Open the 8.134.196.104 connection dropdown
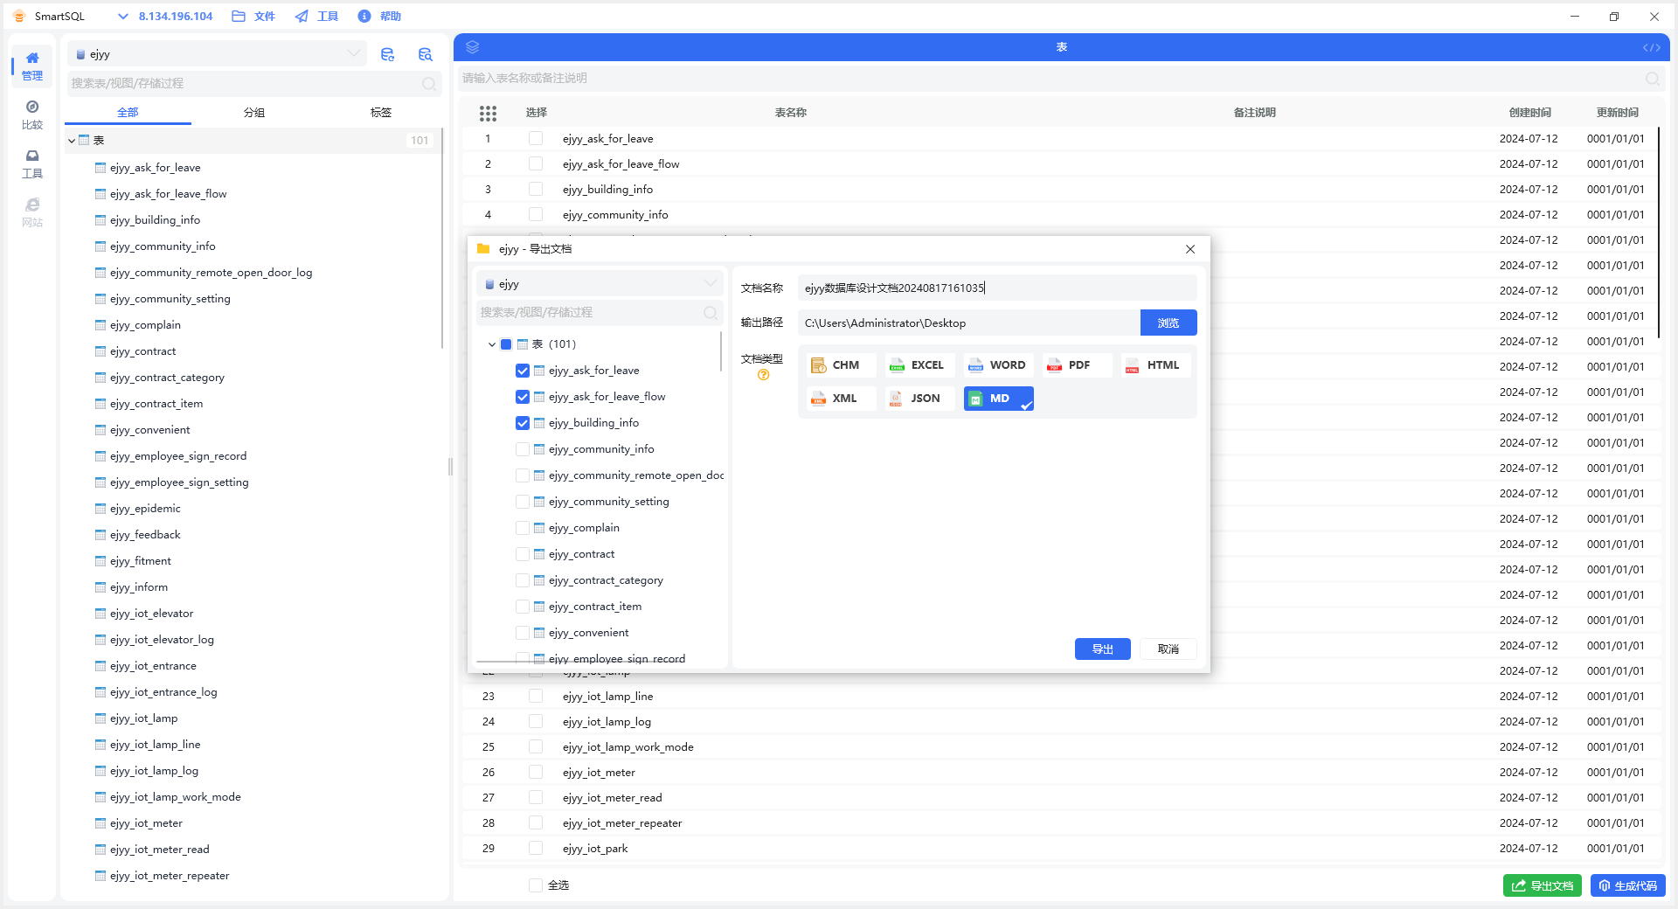Viewport: 1678px width, 909px height. pos(165,17)
